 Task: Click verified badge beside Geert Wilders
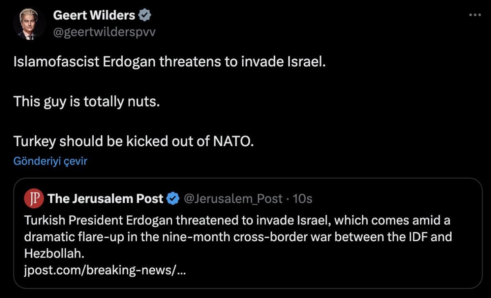[144, 16]
